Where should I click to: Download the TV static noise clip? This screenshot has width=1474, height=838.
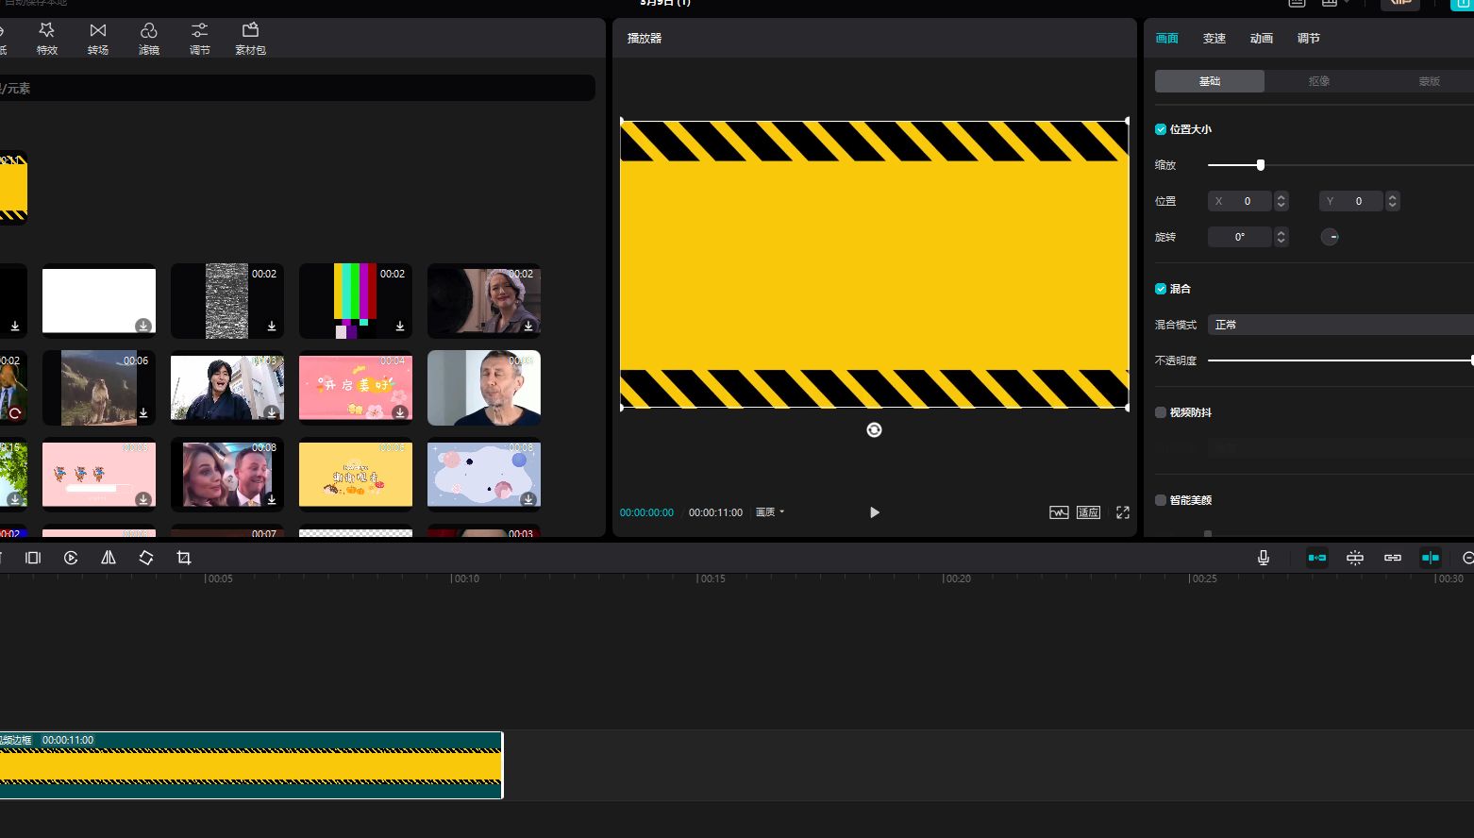(x=272, y=326)
